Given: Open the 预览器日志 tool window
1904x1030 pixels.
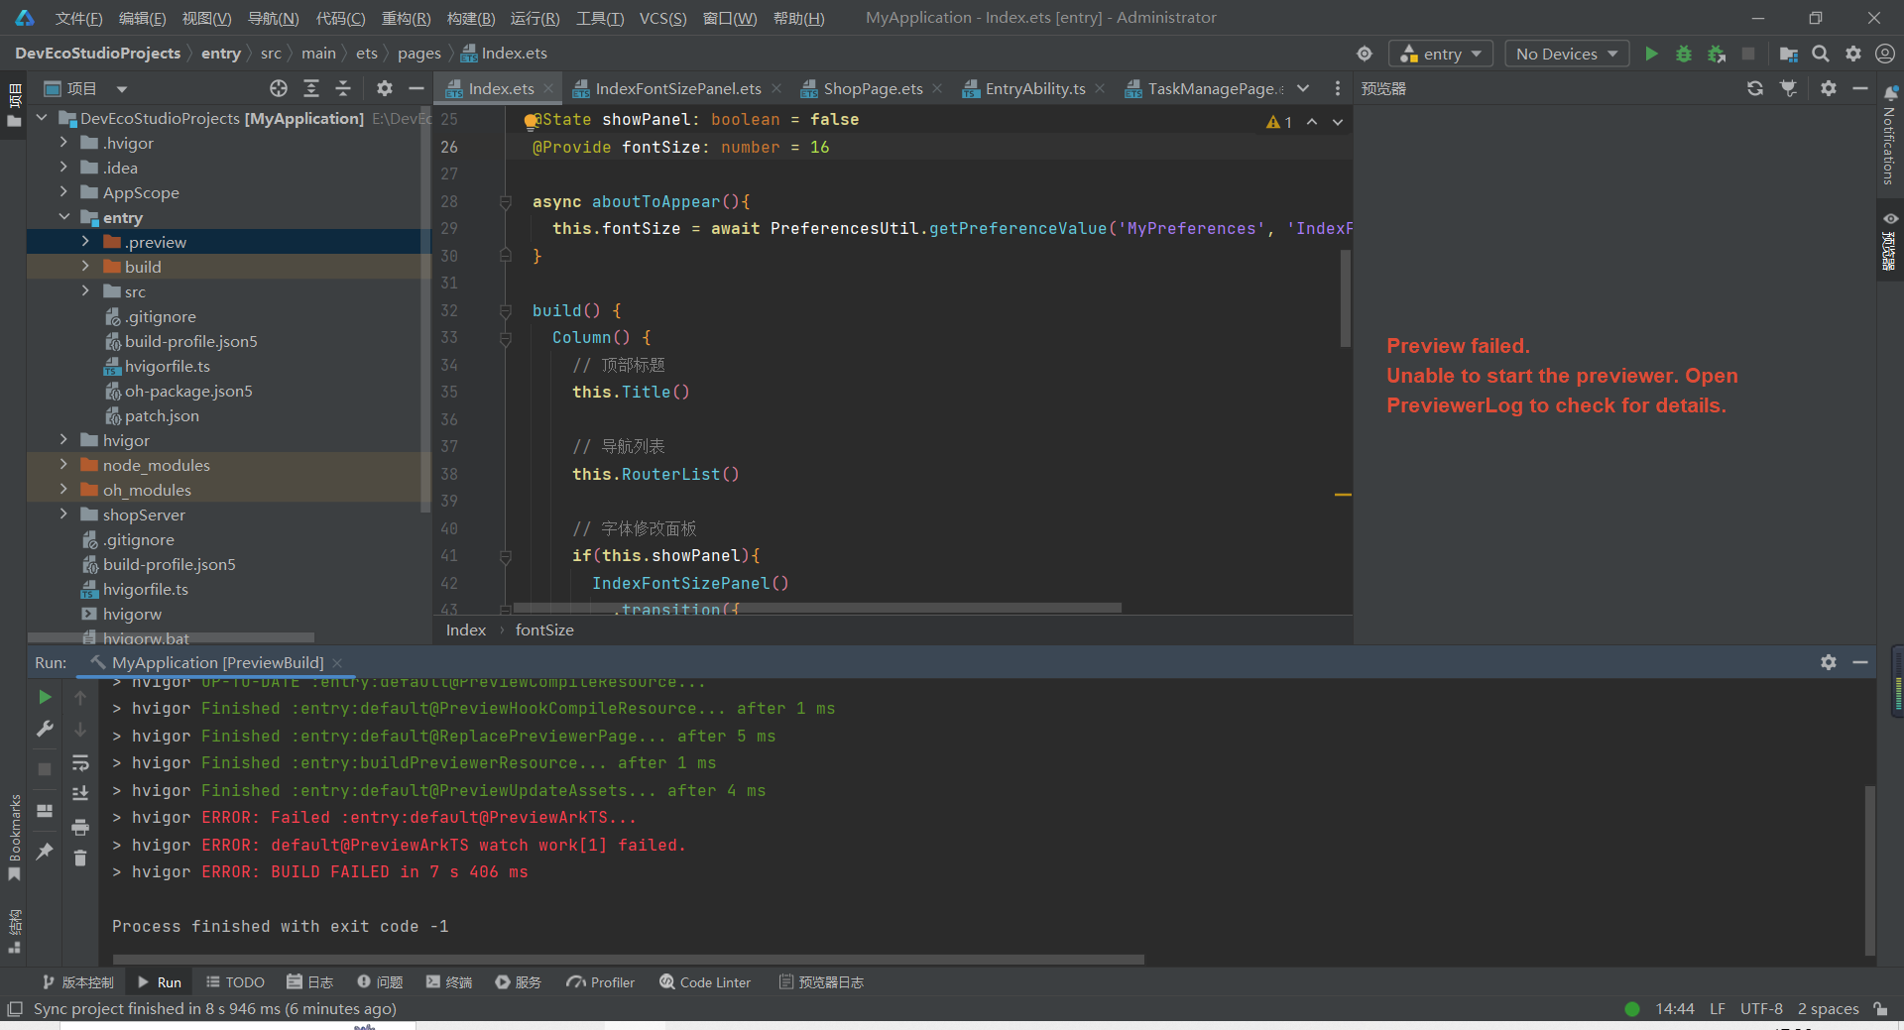Looking at the screenshot, I should coord(821,982).
